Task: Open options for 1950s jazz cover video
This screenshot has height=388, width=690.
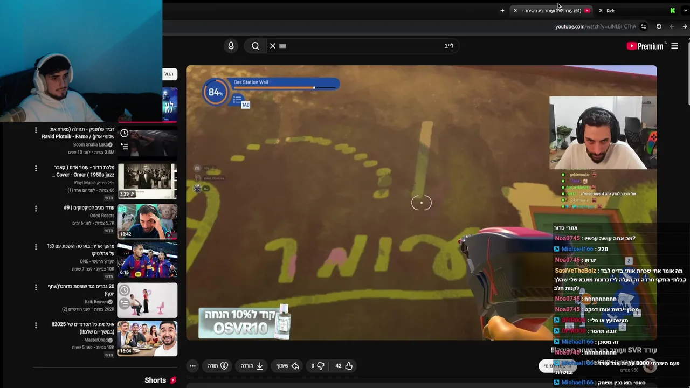Action: coord(36,169)
